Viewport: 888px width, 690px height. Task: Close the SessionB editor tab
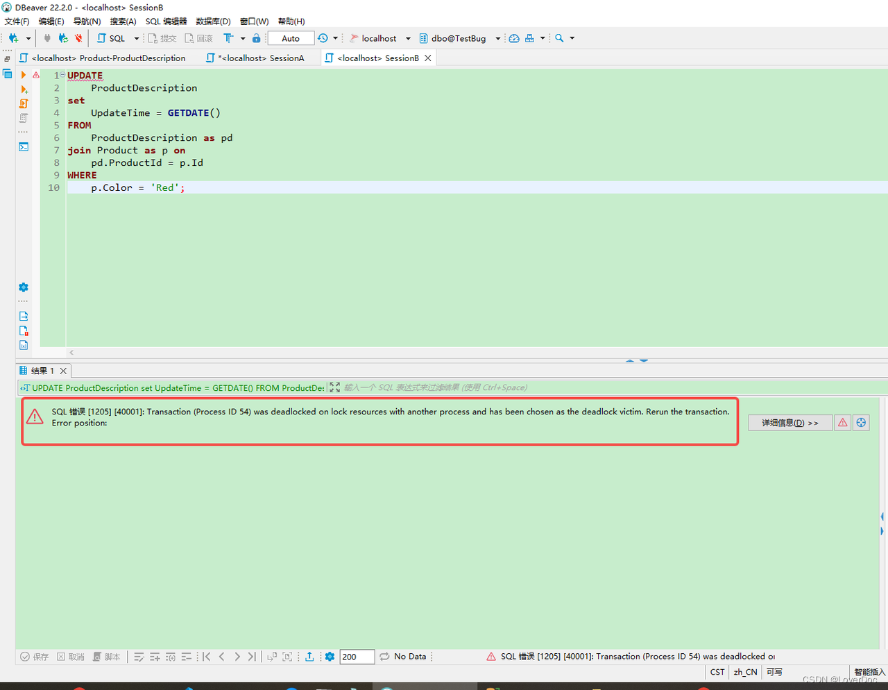coord(428,58)
